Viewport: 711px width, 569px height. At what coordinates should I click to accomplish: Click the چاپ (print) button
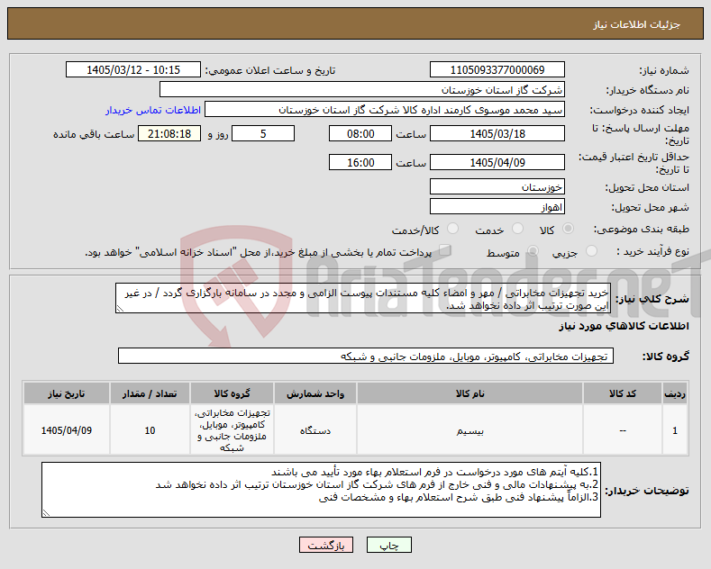[389, 545]
